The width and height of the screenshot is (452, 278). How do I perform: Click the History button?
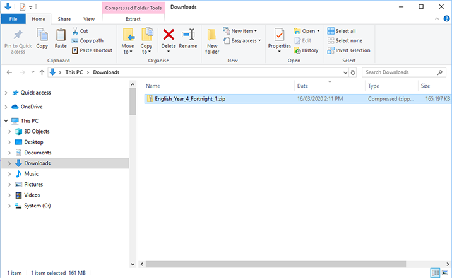pyautogui.click(x=306, y=50)
